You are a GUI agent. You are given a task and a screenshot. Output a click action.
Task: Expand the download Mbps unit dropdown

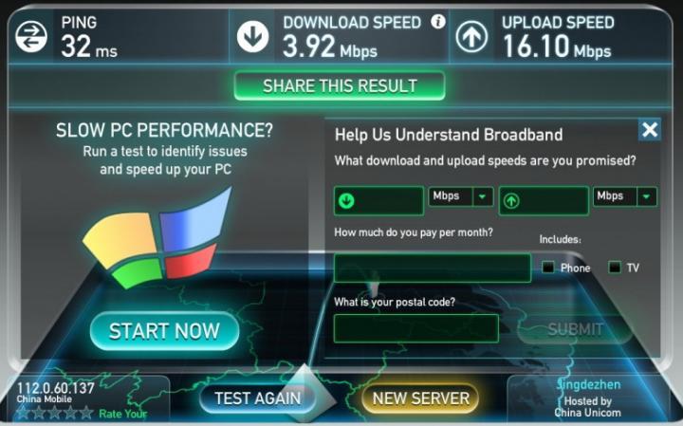482,196
